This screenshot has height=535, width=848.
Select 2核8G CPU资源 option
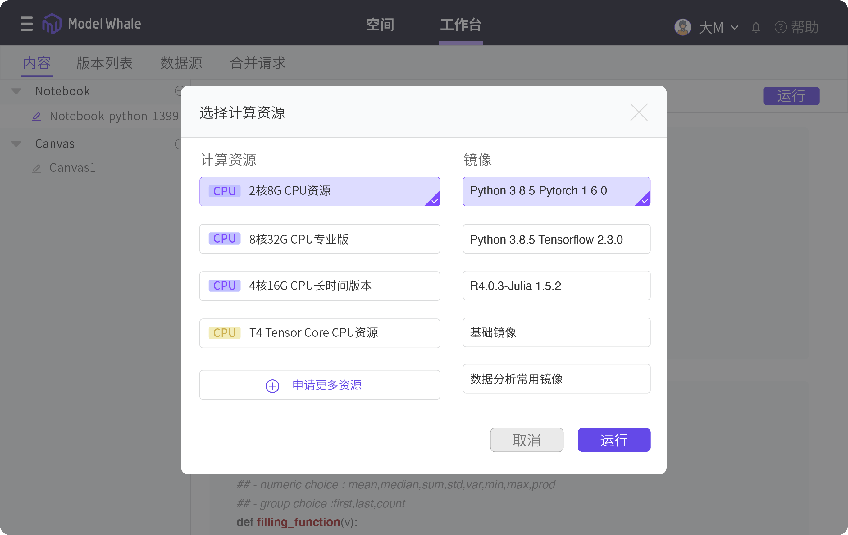[x=320, y=191]
